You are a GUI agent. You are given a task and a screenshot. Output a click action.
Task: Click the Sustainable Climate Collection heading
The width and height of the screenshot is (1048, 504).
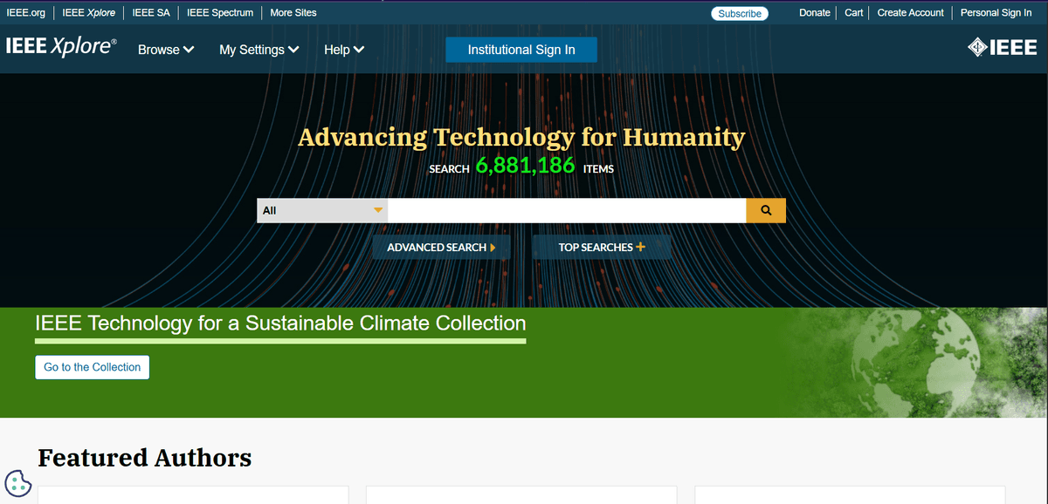(x=280, y=324)
